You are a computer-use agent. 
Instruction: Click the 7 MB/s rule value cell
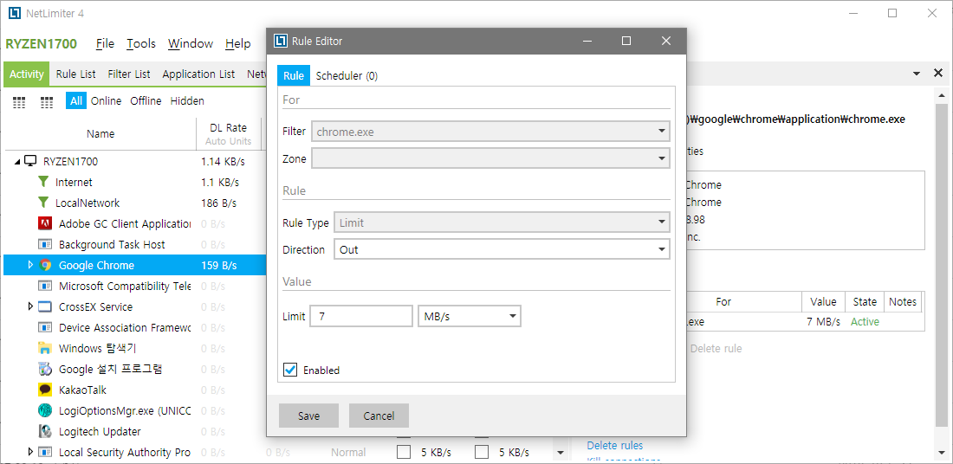(823, 322)
